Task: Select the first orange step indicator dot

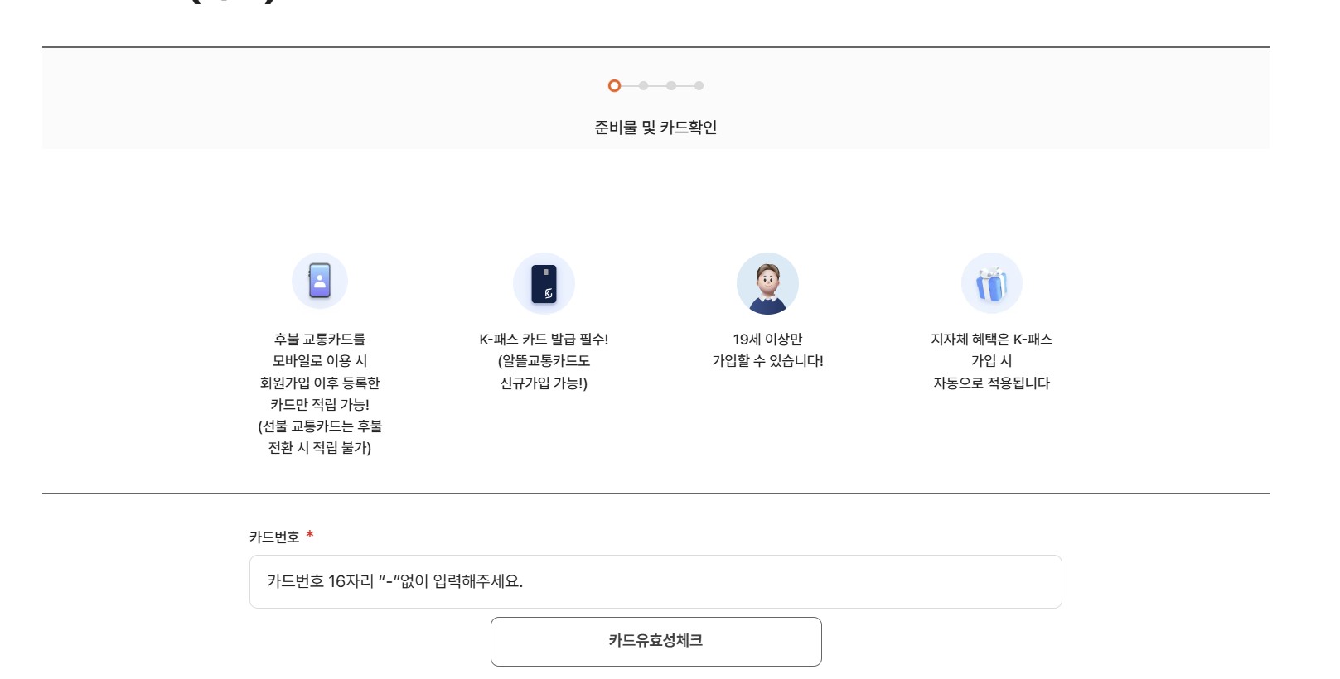Action: coord(613,85)
